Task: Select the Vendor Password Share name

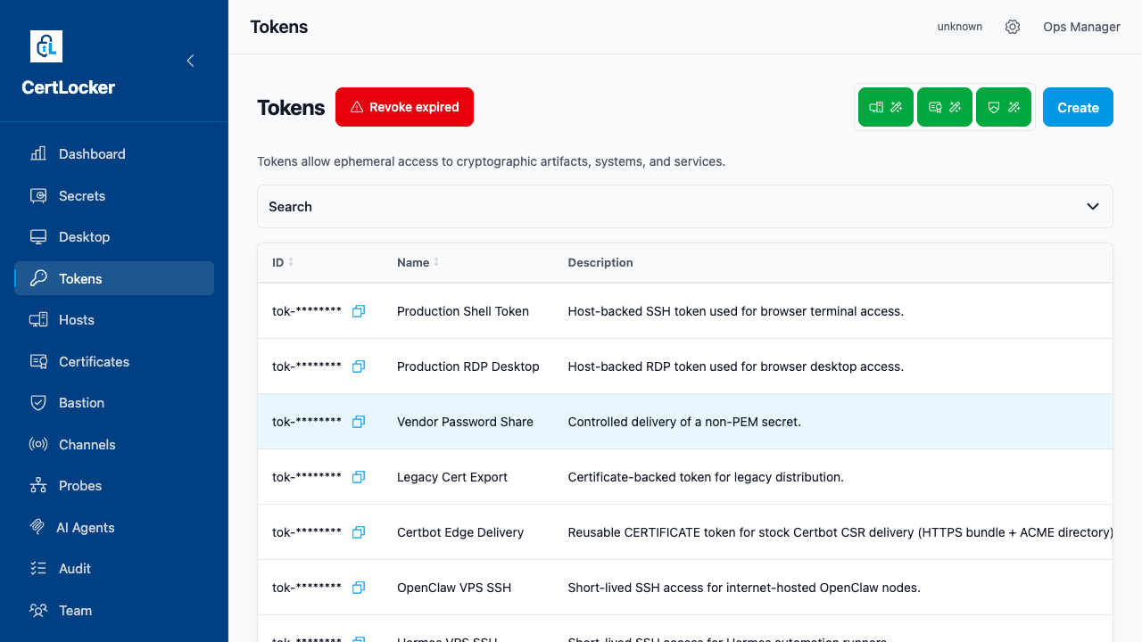Action: pyautogui.click(x=465, y=422)
